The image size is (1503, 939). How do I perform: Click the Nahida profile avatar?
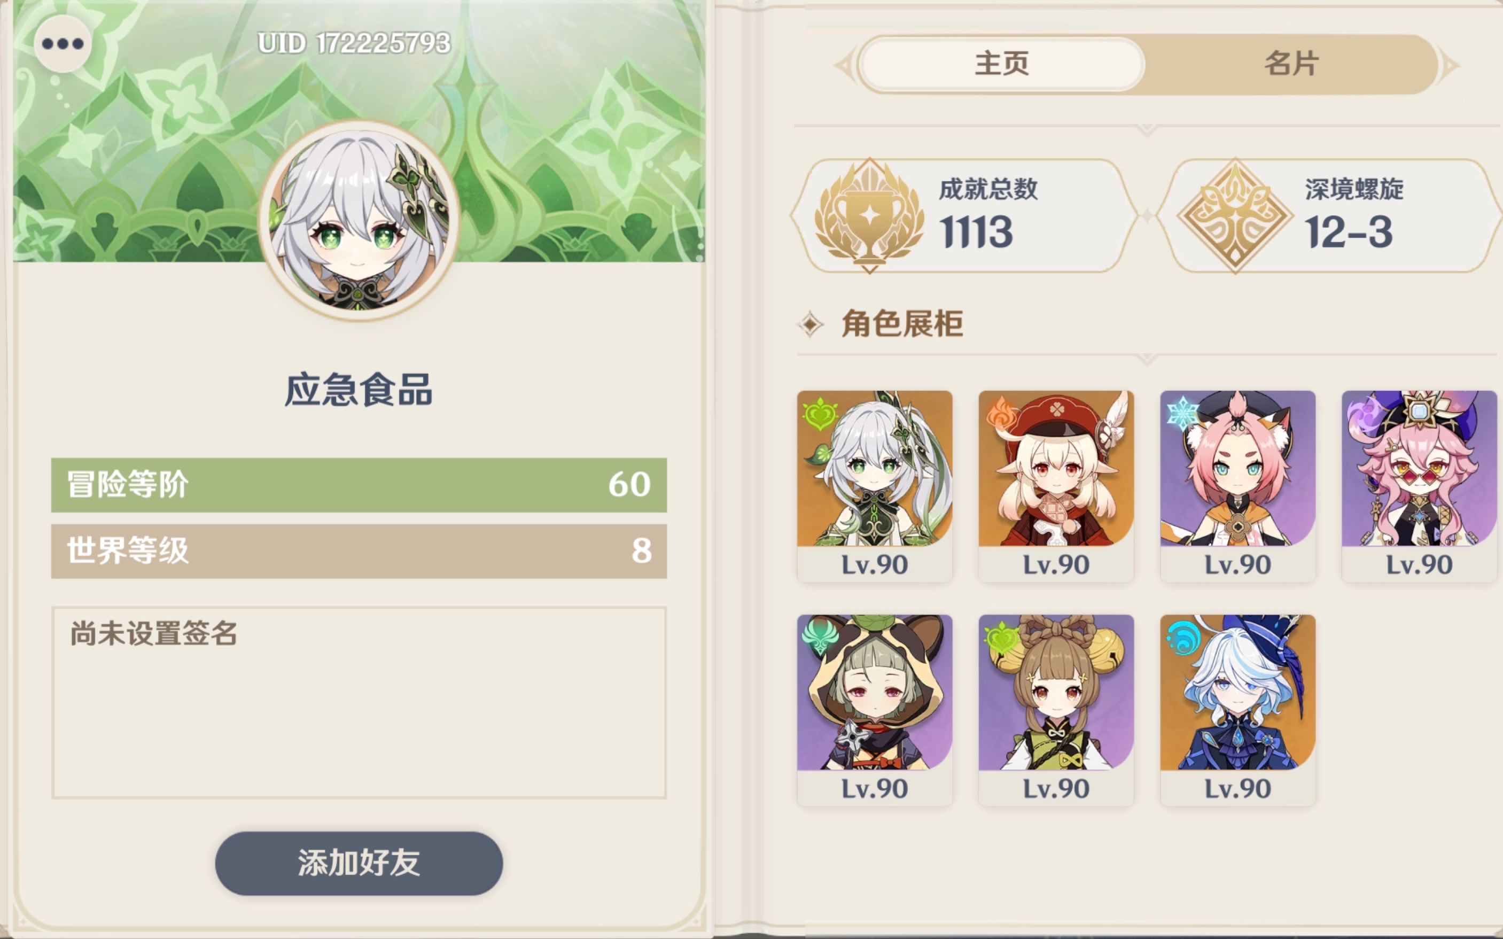[358, 220]
